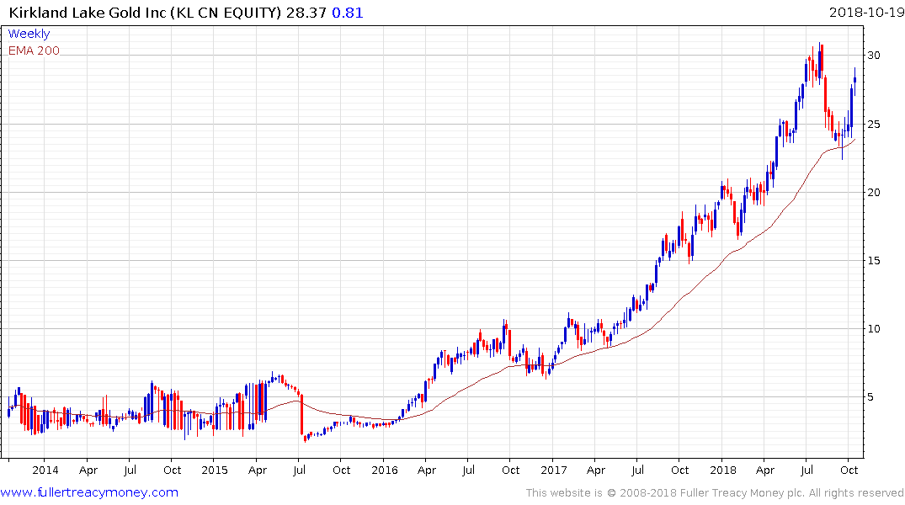905x505 pixels.
Task: Click the 'Weekly' chart interval label
Action: click(29, 34)
